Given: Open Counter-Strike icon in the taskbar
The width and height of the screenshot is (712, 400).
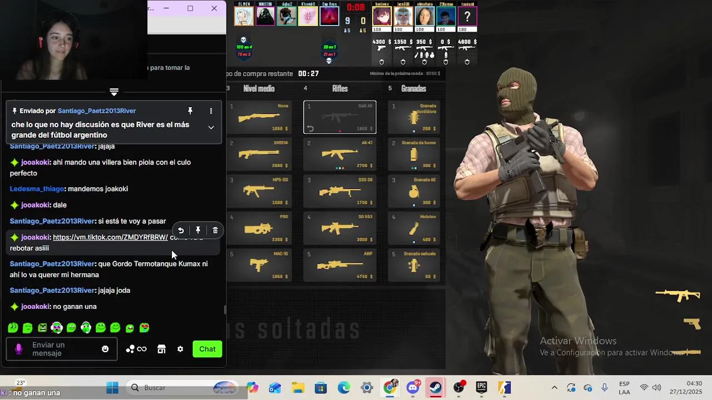Looking at the screenshot, I should click(504, 388).
